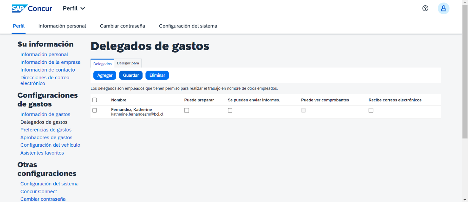Click Puede ver comprobantes column header
Screen dimensions: 468x202
click(x=325, y=100)
